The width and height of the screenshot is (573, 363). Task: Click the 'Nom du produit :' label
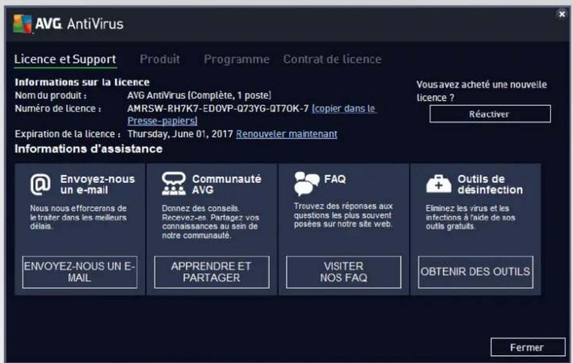coord(51,96)
